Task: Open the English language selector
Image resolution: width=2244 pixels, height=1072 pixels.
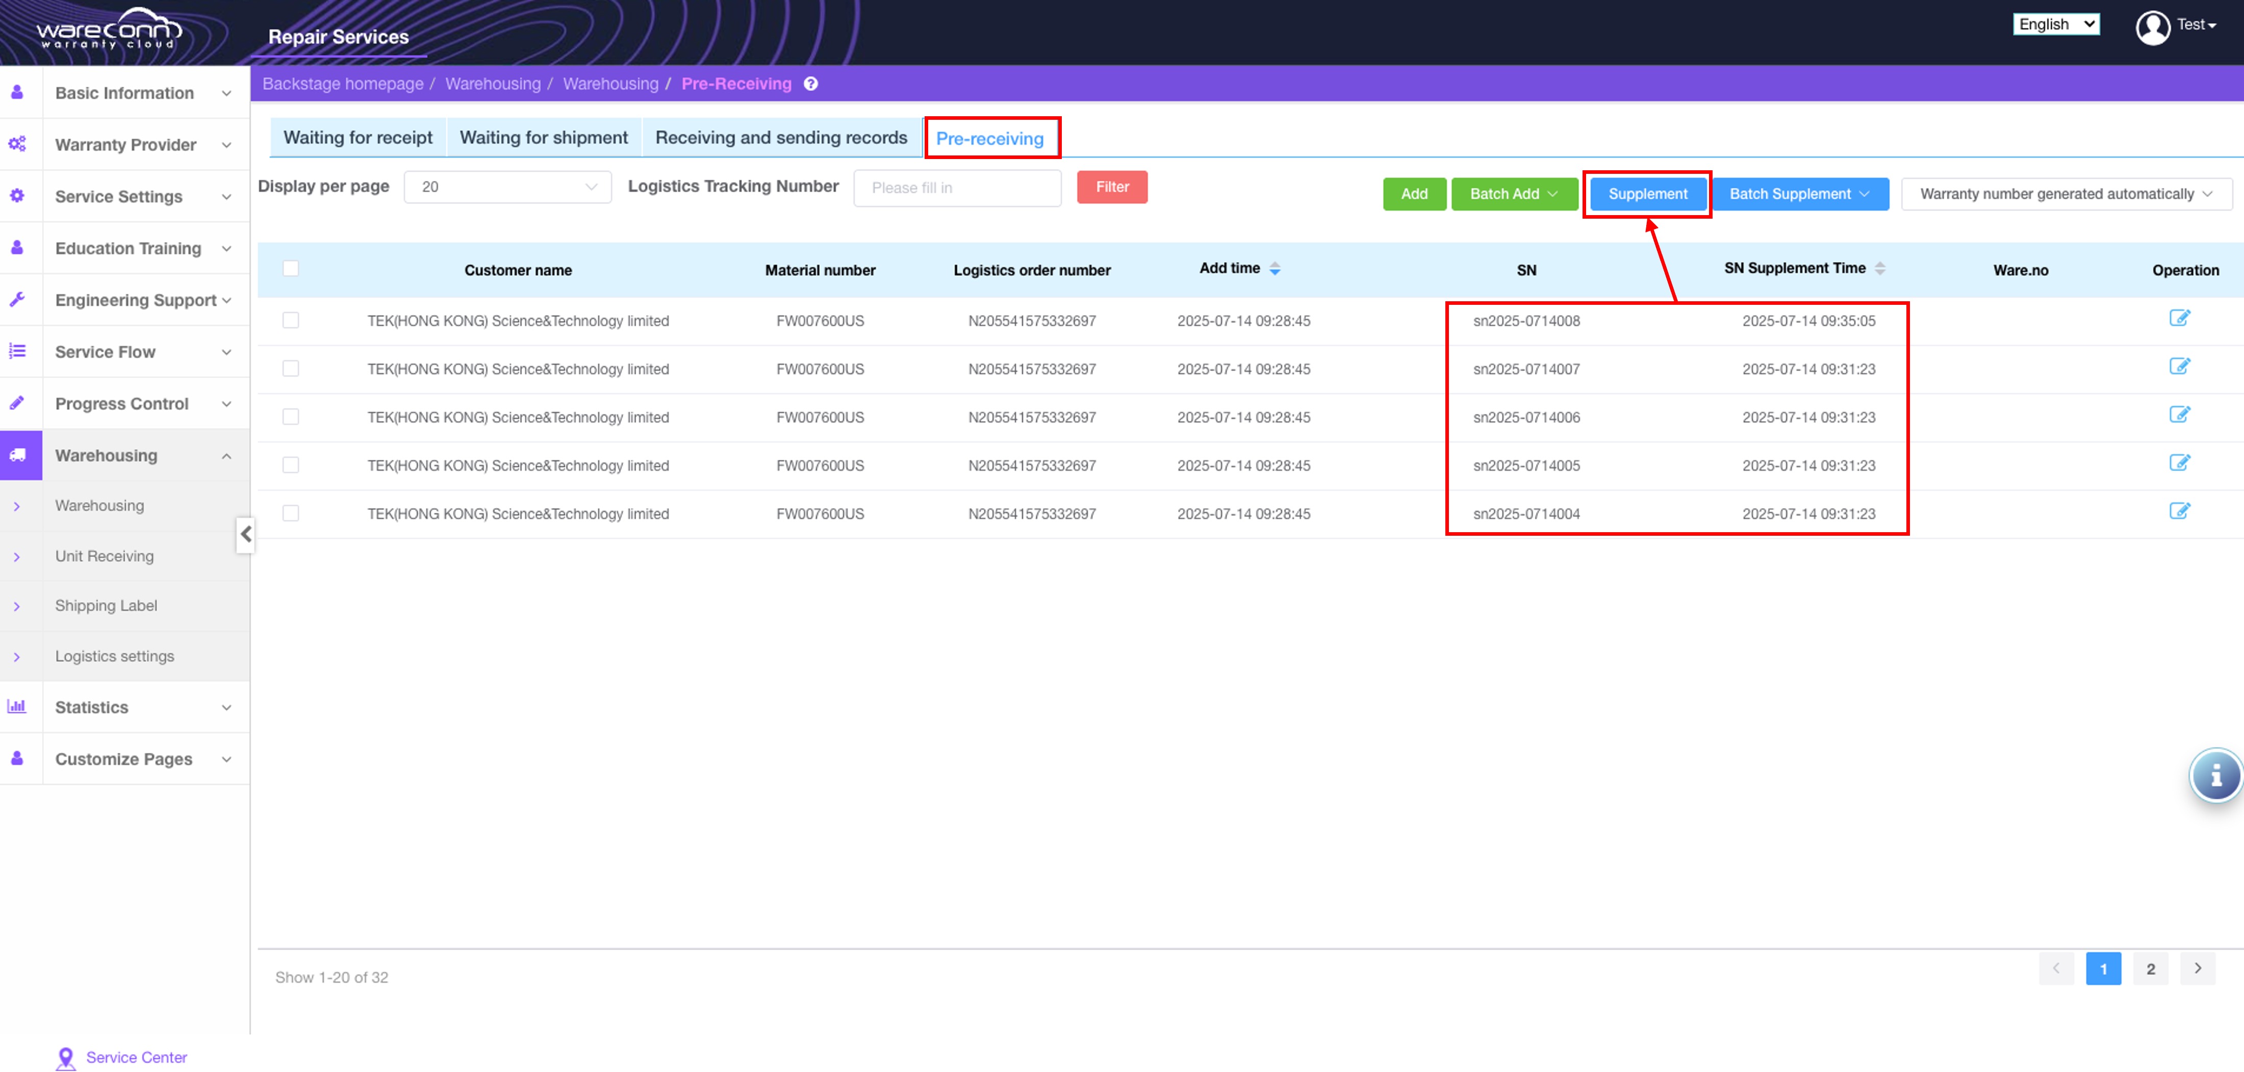Action: (x=2055, y=24)
